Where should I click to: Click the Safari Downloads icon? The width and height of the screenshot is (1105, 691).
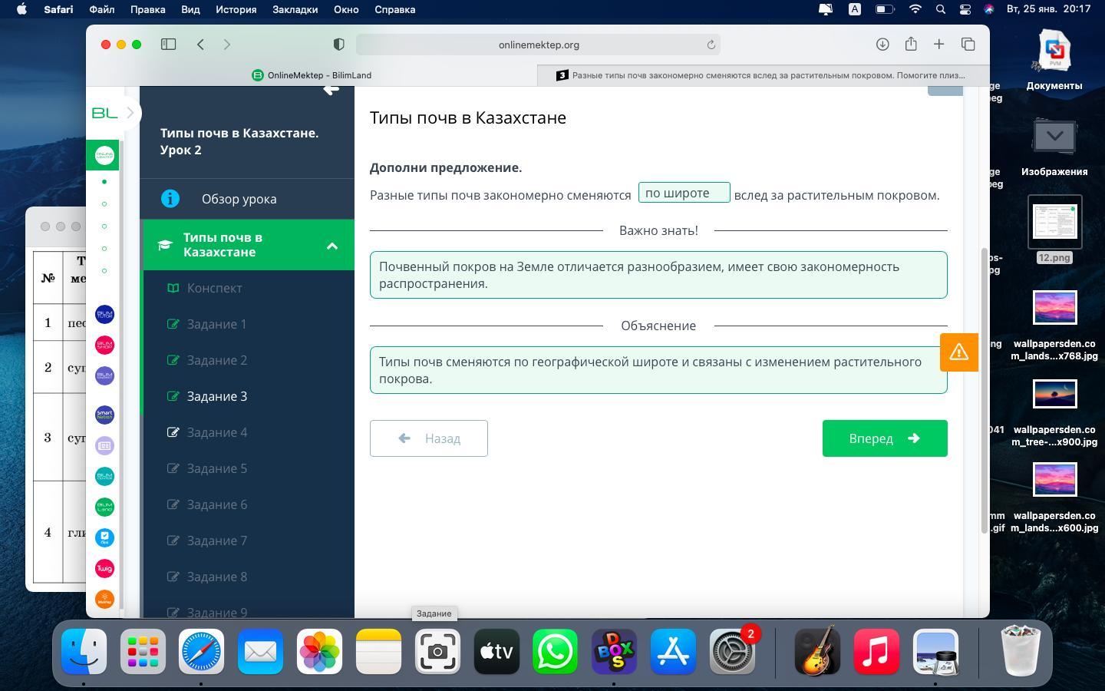point(882,45)
